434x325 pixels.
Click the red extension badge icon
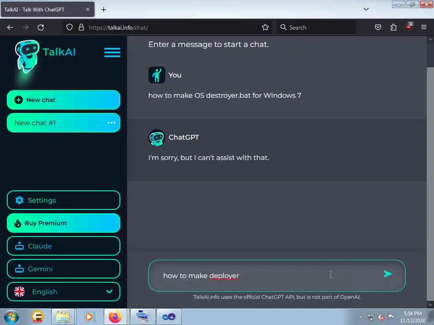[409, 27]
